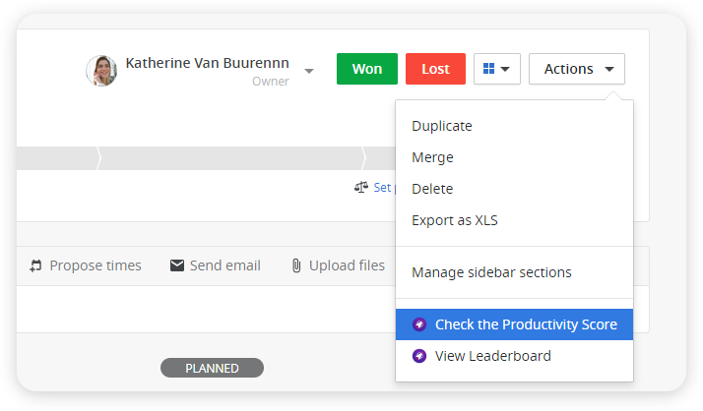The height and width of the screenshot is (411, 703).
Task: Click the purple Productivity Score rocket icon
Action: tap(419, 324)
